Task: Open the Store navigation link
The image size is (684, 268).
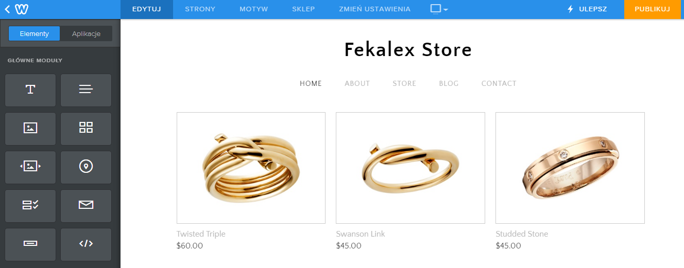Action: click(x=404, y=83)
